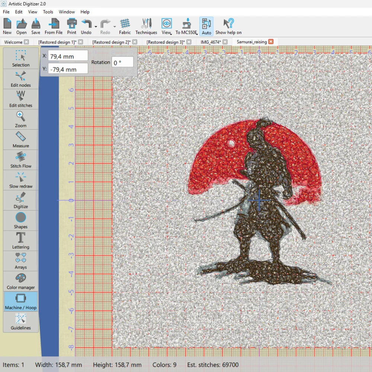Image resolution: width=372 pixels, height=372 pixels.
Task: Choose the Measure tool
Action: coord(20,139)
